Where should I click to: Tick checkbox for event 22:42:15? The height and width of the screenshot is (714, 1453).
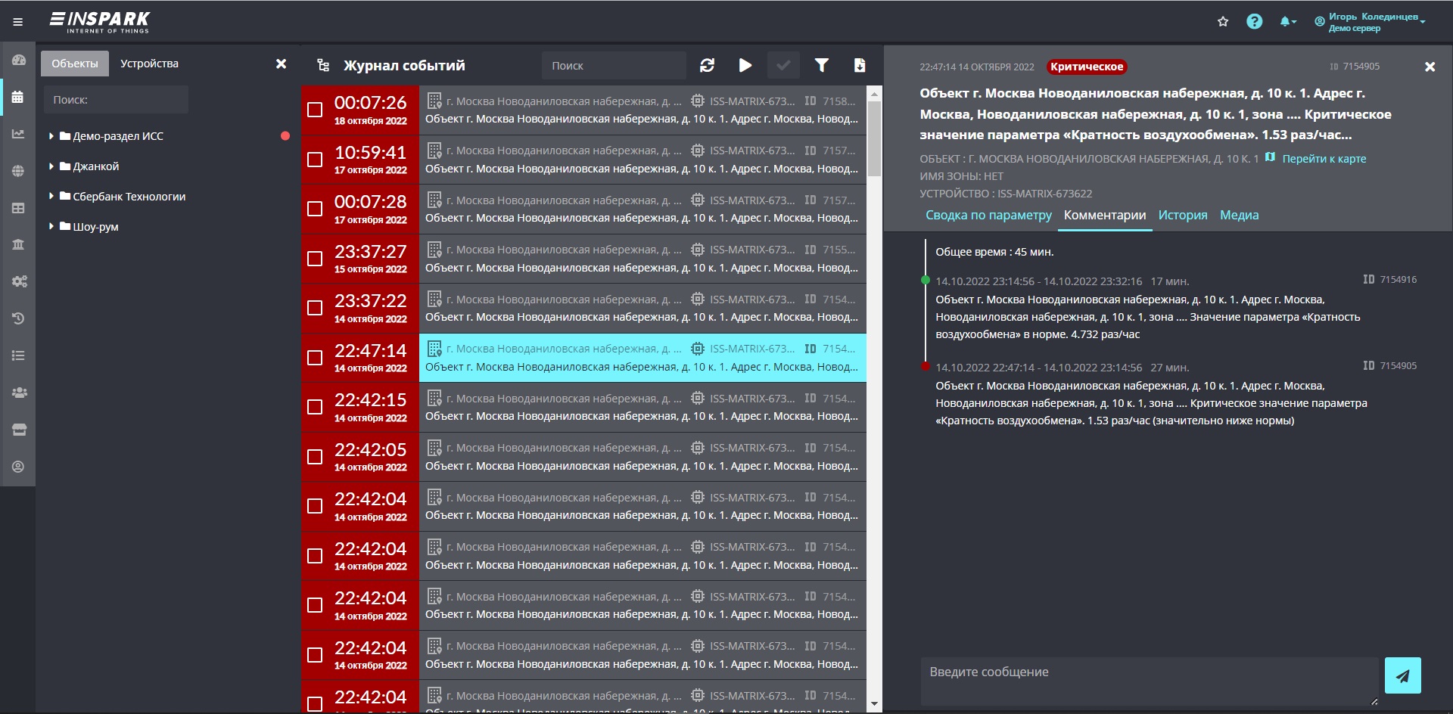pyautogui.click(x=315, y=407)
